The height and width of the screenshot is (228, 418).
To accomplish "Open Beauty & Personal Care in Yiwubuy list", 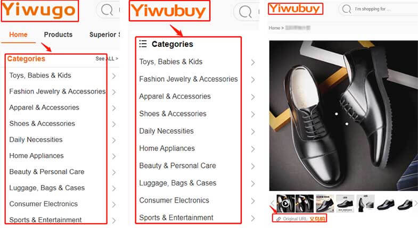I will click(177, 165).
